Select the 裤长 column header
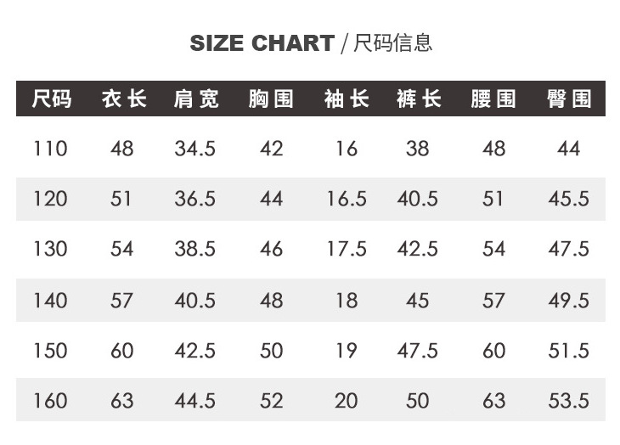The width and height of the screenshot is (620, 445). point(418,99)
